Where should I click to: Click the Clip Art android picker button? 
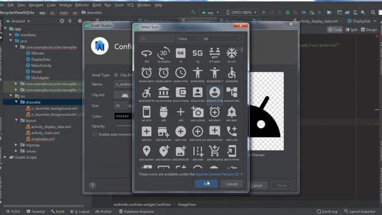(125, 95)
